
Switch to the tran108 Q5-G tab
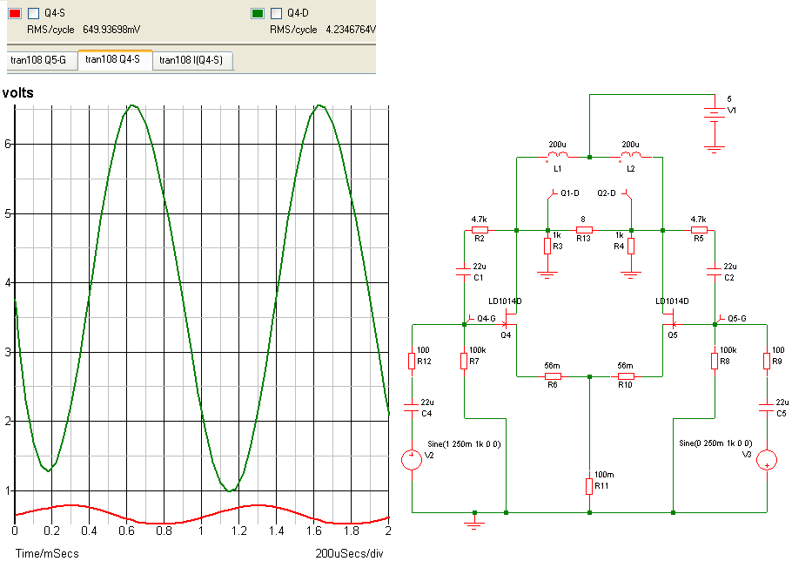[38, 60]
